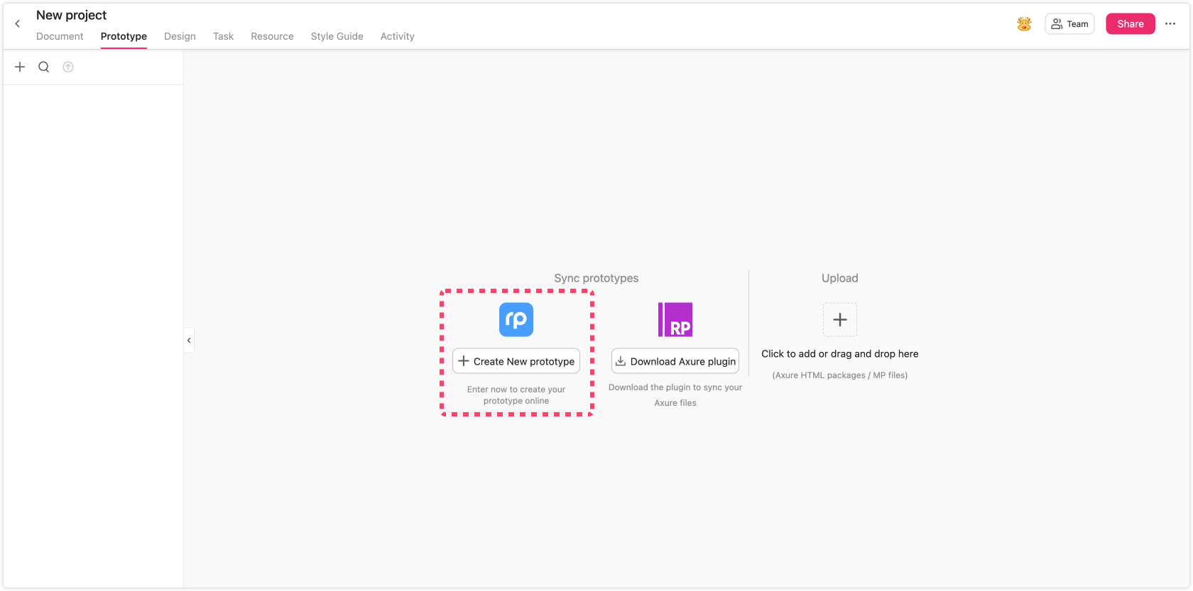Click 'Enter now to create your prototype online' text

[x=516, y=395]
